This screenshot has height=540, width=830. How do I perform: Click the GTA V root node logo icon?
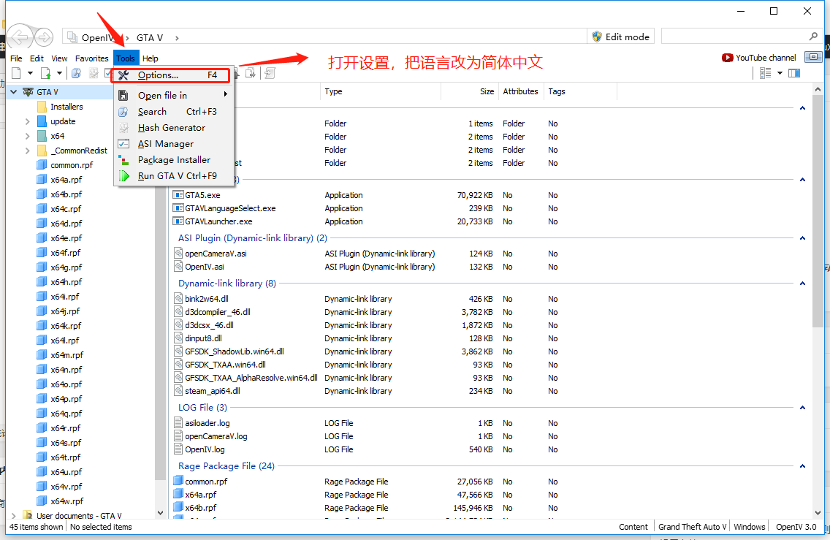coord(28,92)
